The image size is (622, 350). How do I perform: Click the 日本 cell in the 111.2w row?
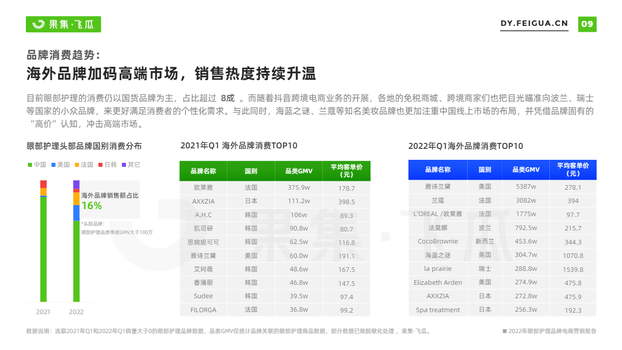click(251, 201)
